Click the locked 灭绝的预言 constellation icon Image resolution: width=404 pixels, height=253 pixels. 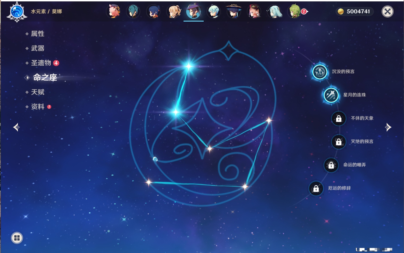tap(339, 142)
